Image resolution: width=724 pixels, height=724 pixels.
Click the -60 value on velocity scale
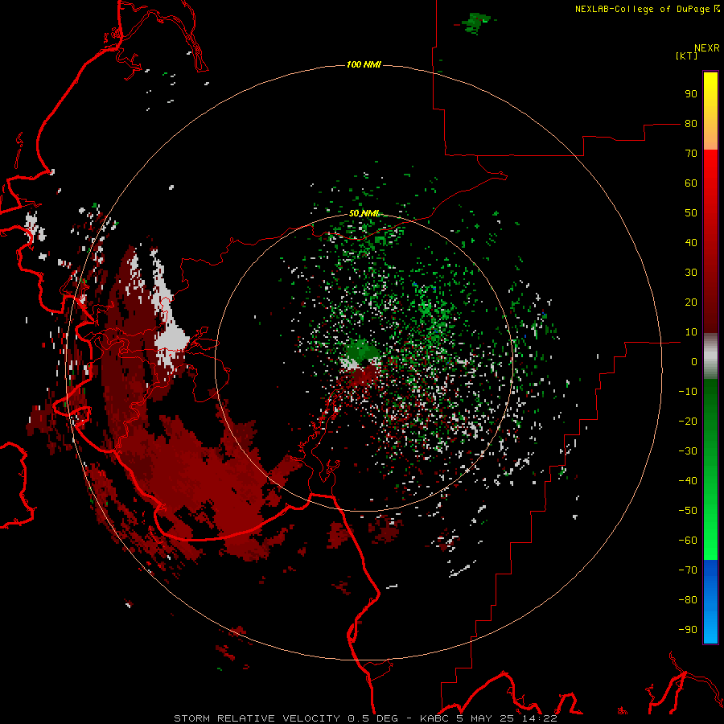point(688,541)
